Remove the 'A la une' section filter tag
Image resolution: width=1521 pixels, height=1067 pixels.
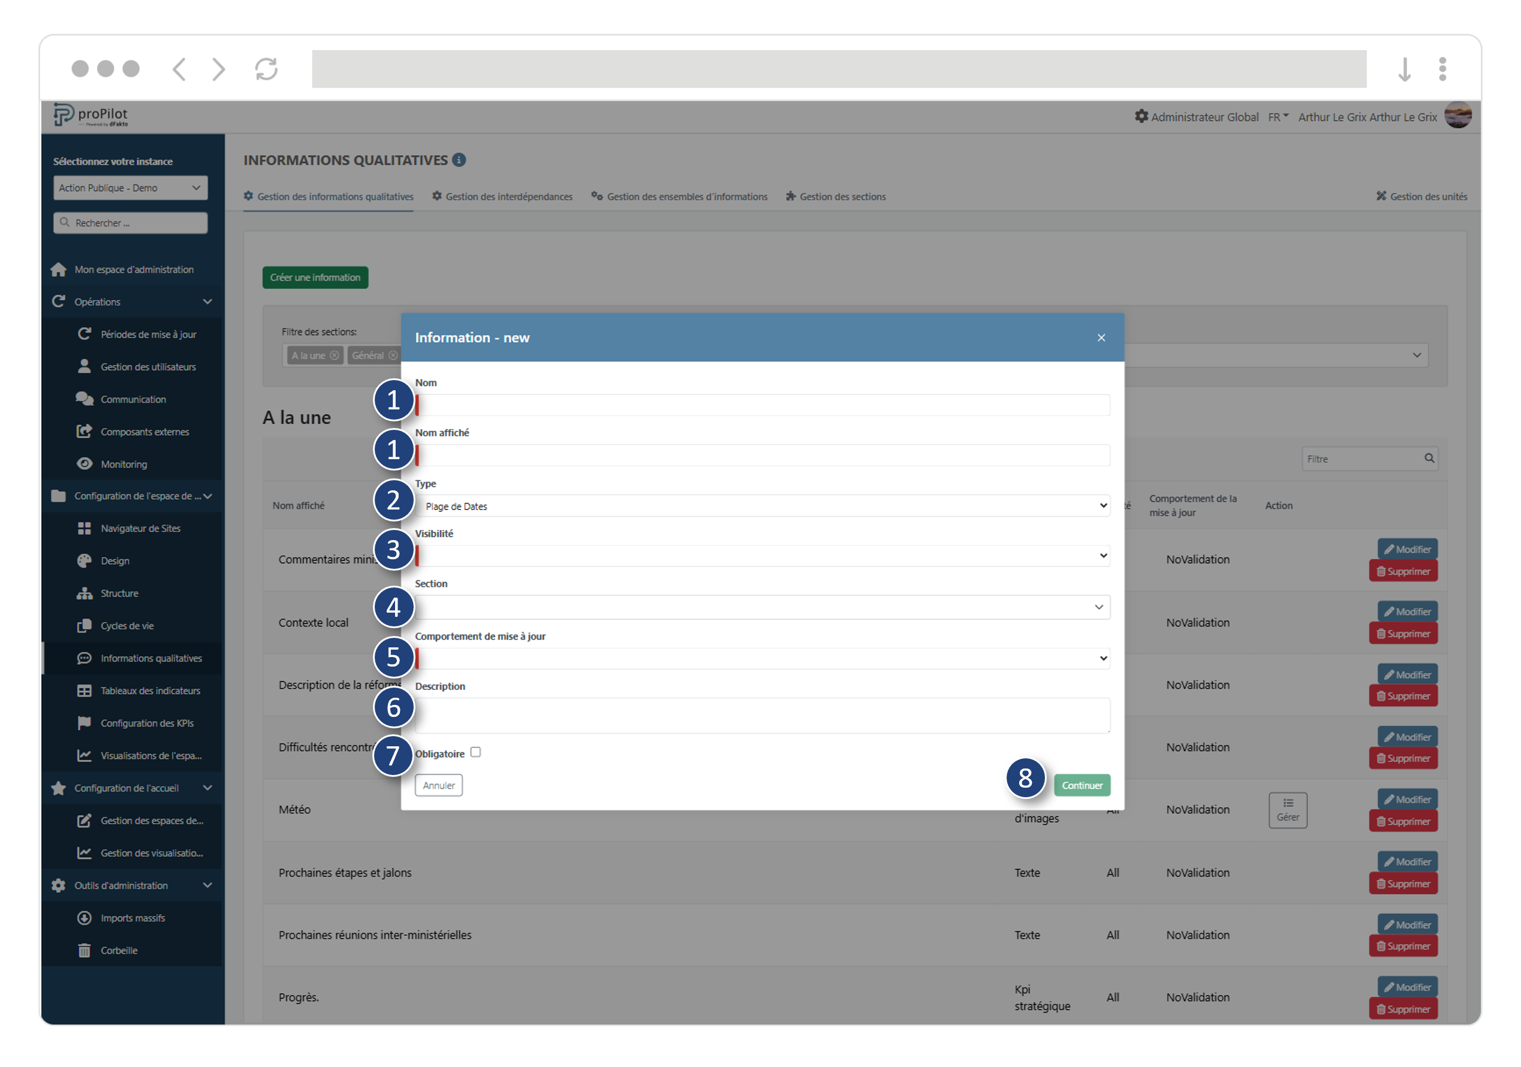(335, 355)
